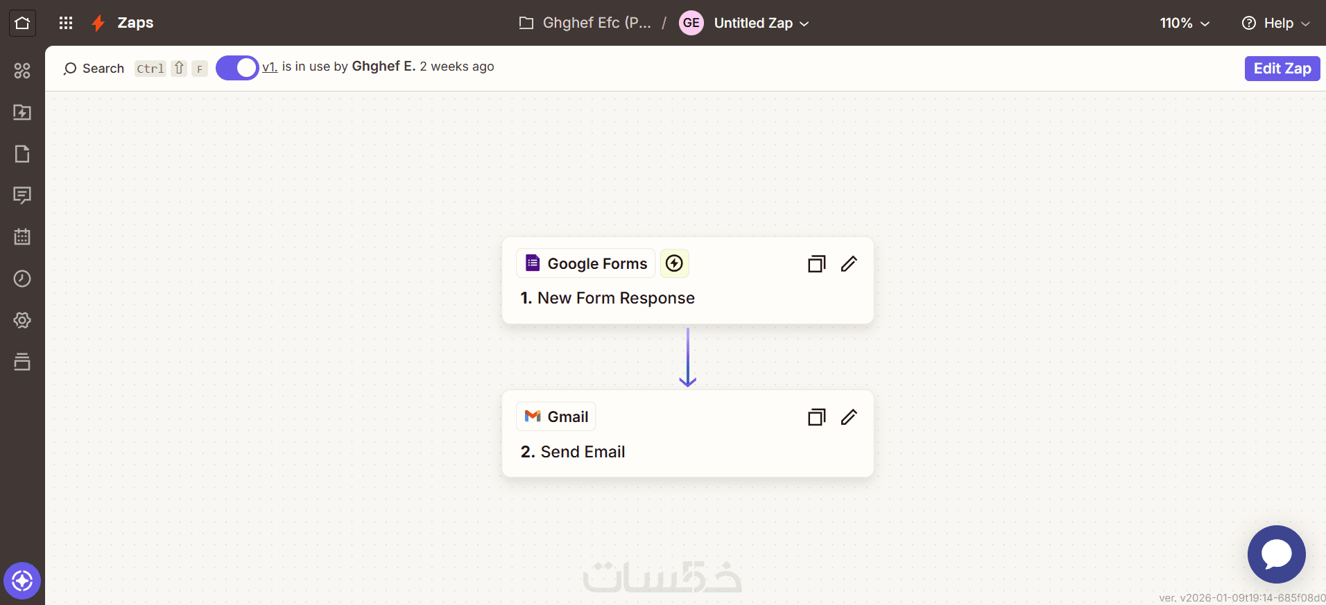Click the Edit Zap button
The image size is (1326, 605).
[x=1282, y=69]
